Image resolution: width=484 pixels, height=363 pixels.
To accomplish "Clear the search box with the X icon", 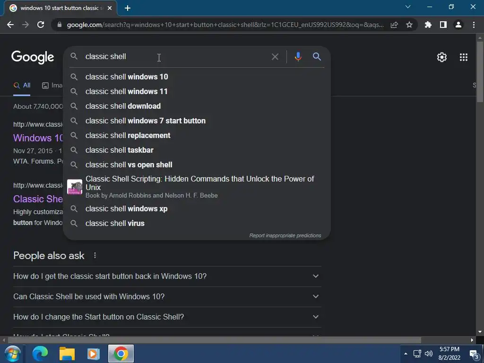I will [x=275, y=57].
